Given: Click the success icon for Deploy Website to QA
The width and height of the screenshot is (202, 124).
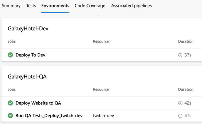Looking at the screenshot, I should point(10,103).
